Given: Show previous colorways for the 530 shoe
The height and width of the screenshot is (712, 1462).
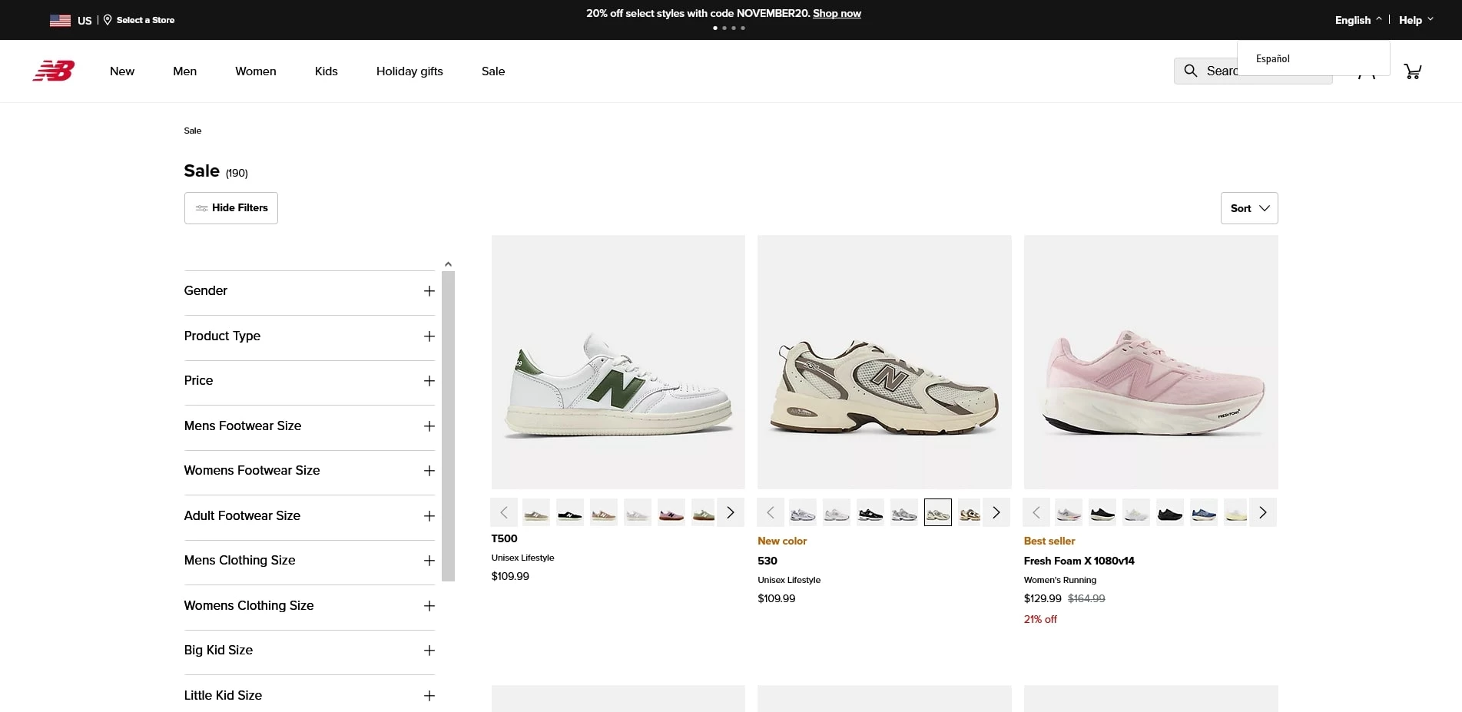Looking at the screenshot, I should 770,512.
